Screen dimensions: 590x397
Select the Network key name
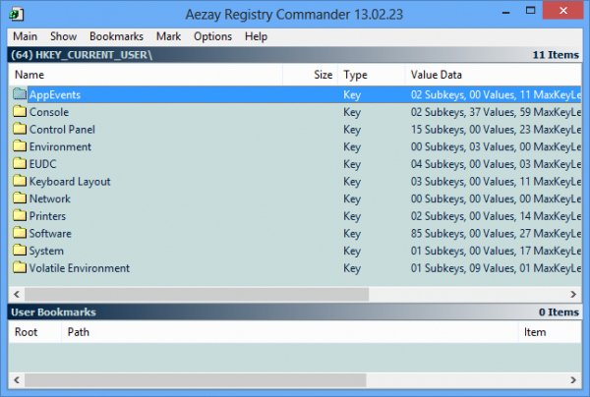[50, 198]
